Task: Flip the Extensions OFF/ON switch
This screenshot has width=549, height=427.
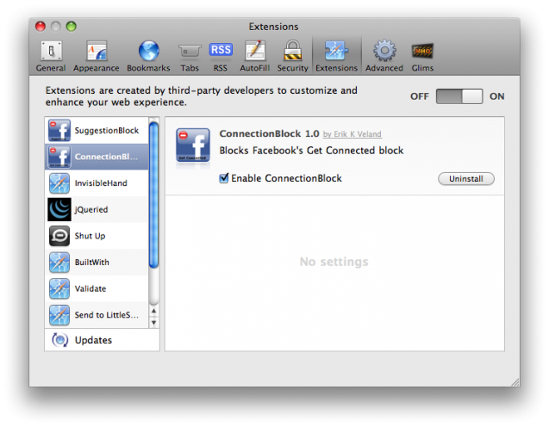Action: [459, 96]
